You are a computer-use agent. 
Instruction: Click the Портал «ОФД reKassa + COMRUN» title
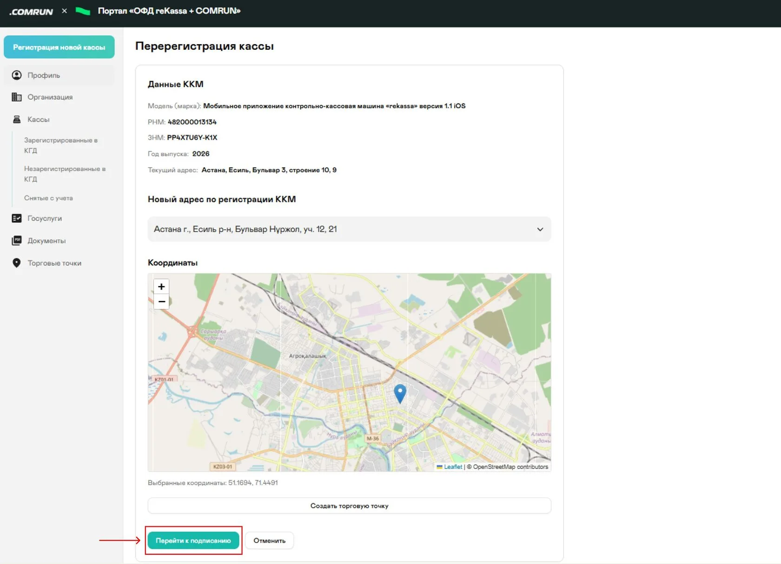coord(169,11)
